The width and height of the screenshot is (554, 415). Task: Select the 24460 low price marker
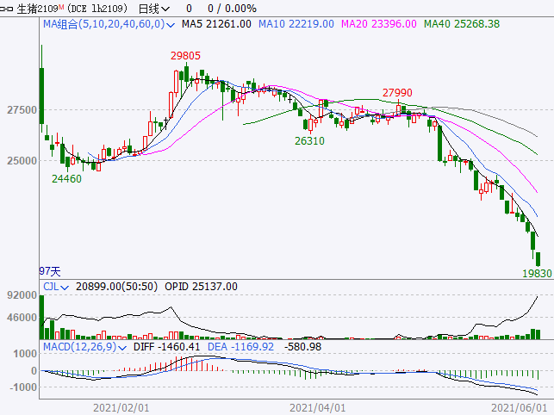pos(66,179)
